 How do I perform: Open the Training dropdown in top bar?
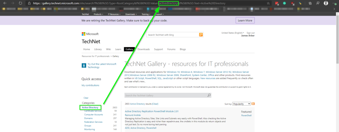tap(146, 14)
